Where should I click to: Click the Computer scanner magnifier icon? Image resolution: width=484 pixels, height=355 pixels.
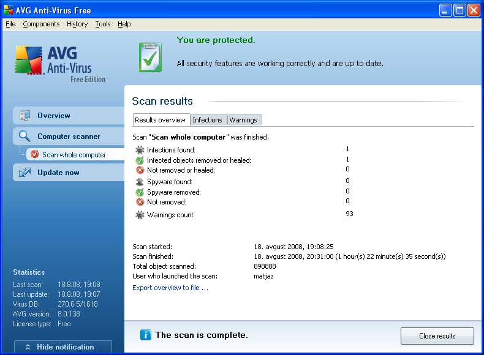pyautogui.click(x=25, y=136)
